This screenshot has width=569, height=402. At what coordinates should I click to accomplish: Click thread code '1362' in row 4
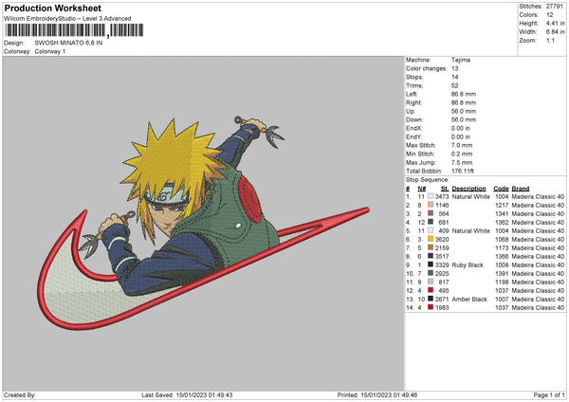click(x=502, y=223)
